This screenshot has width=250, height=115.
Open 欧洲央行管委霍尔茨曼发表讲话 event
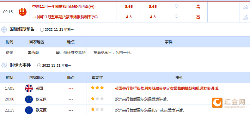(142, 100)
